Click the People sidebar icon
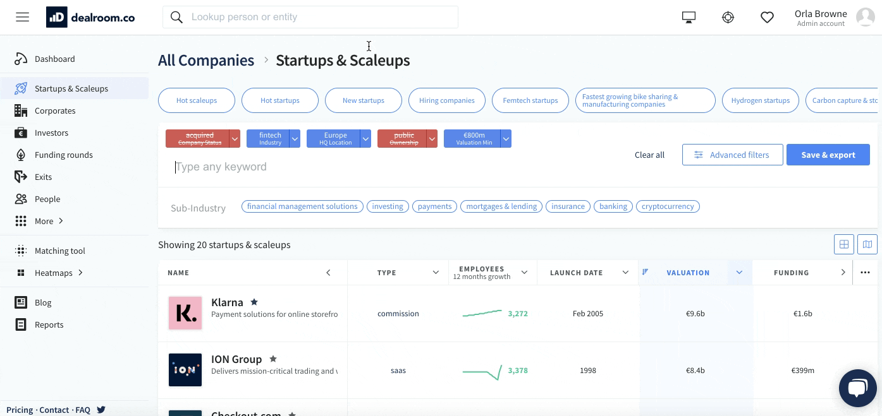The width and height of the screenshot is (882, 416). point(21,199)
